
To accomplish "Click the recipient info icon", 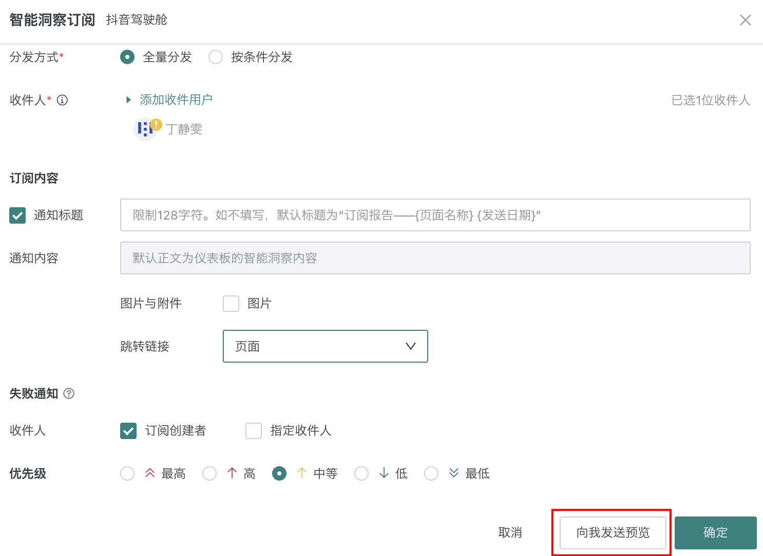I will click(62, 100).
